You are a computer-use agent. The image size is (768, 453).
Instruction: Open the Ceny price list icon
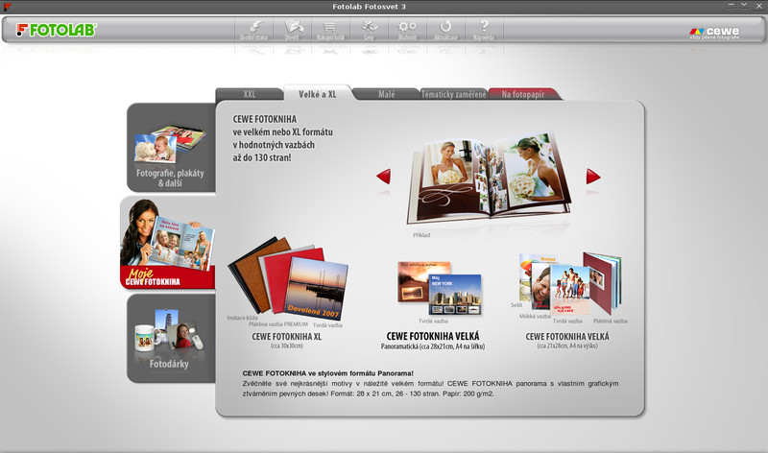[369, 31]
